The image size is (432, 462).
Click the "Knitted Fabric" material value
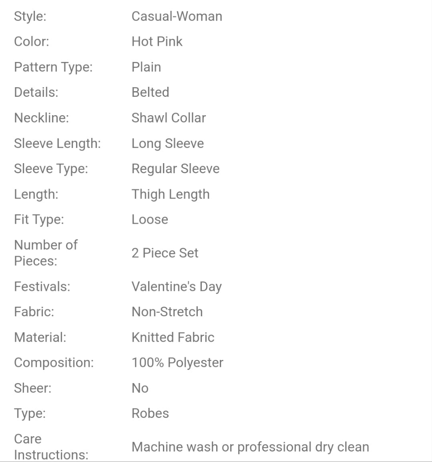pyautogui.click(x=173, y=337)
